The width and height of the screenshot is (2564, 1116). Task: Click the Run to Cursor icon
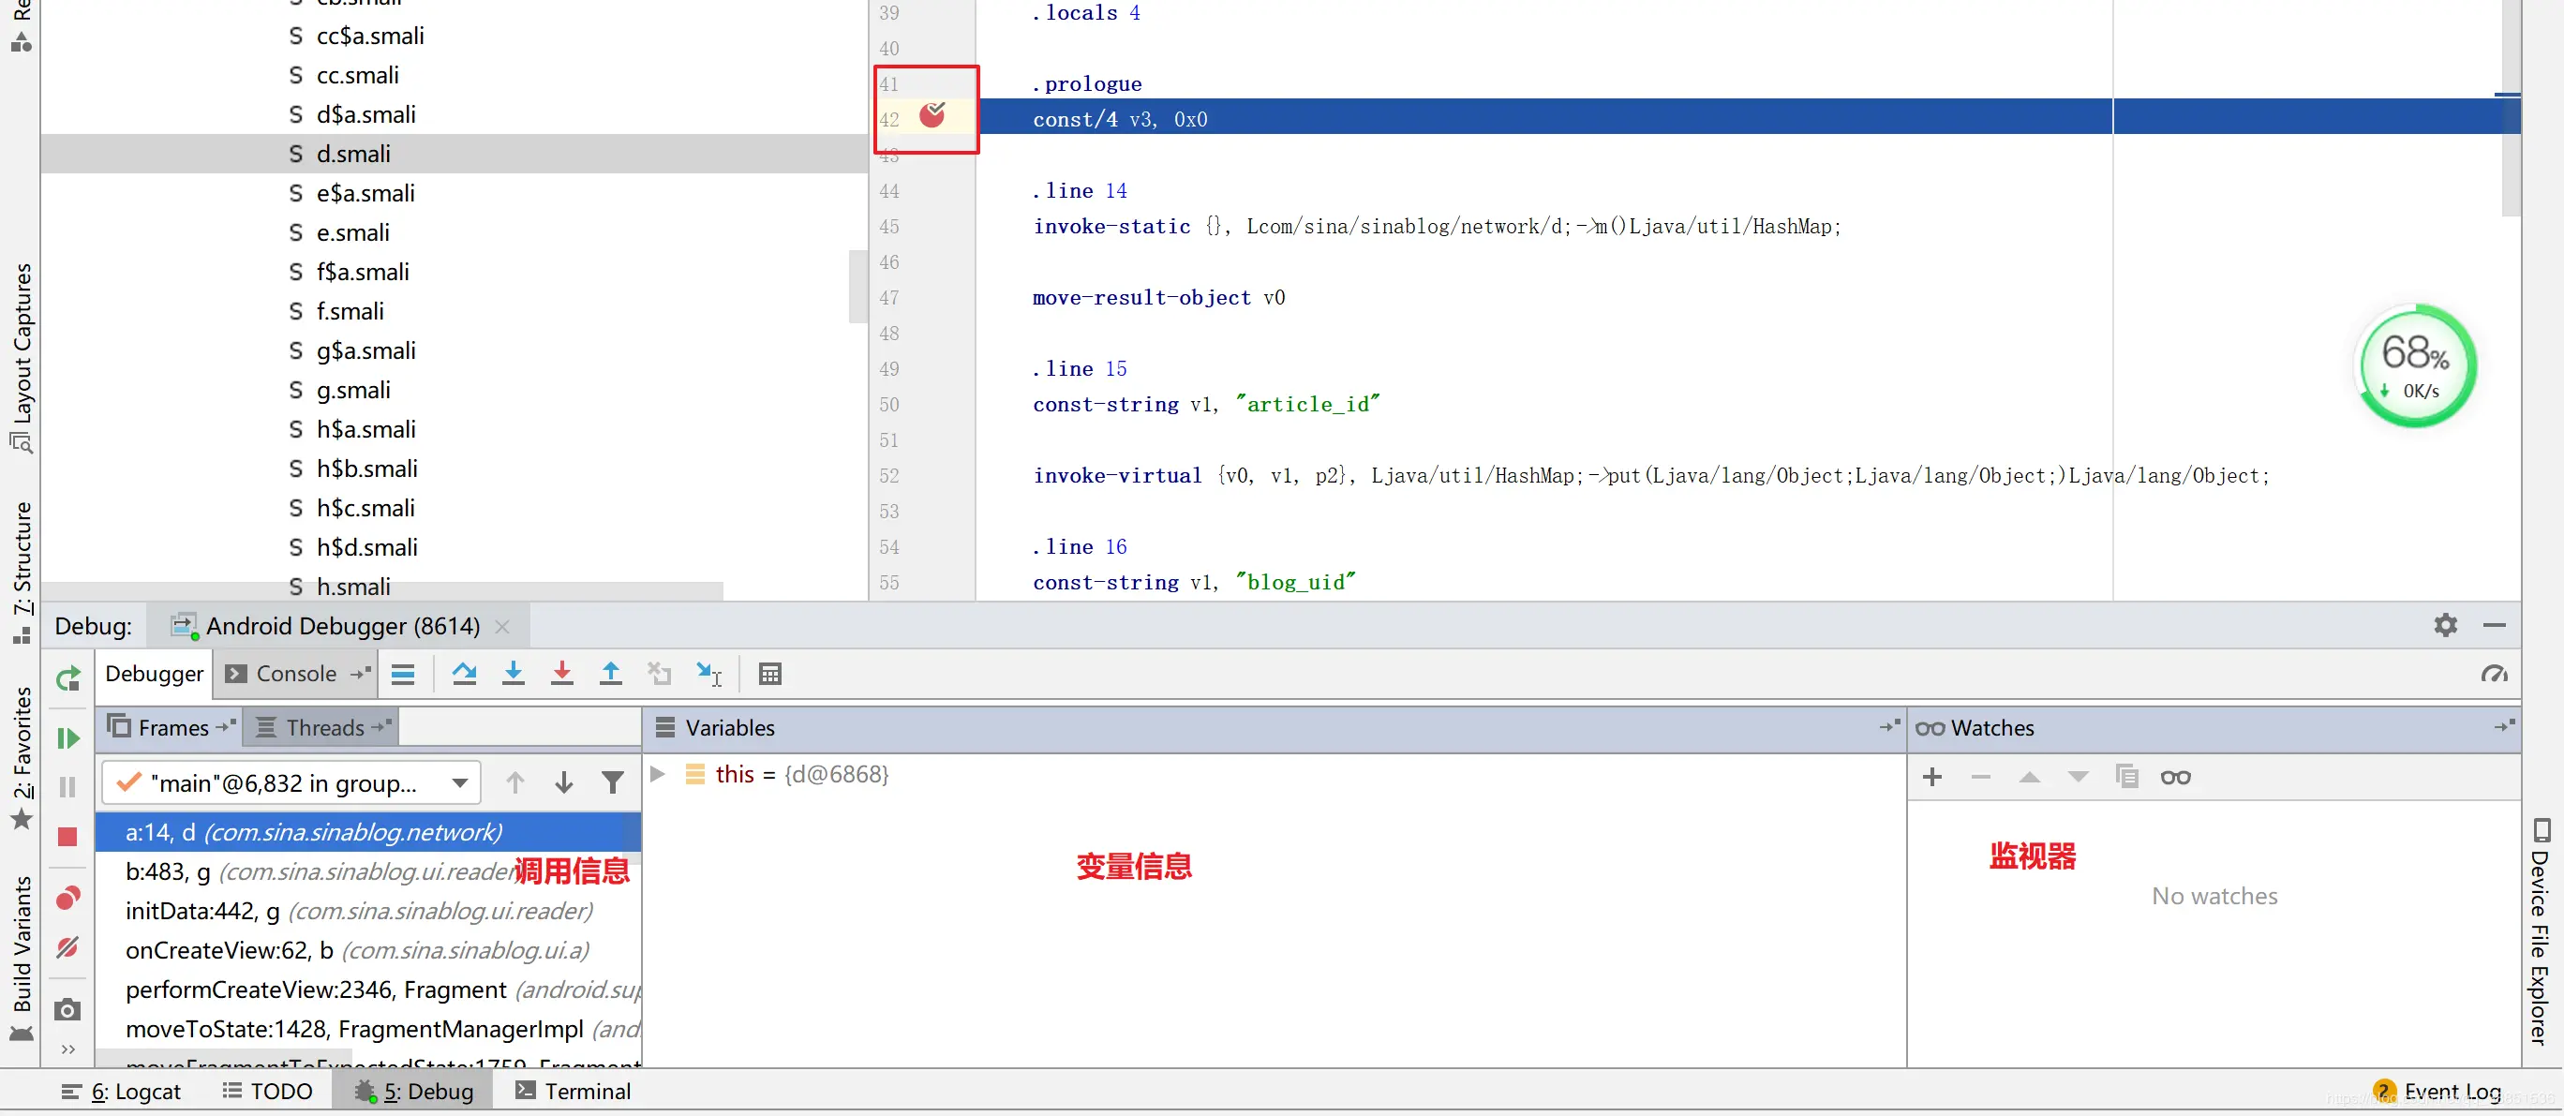click(x=708, y=674)
